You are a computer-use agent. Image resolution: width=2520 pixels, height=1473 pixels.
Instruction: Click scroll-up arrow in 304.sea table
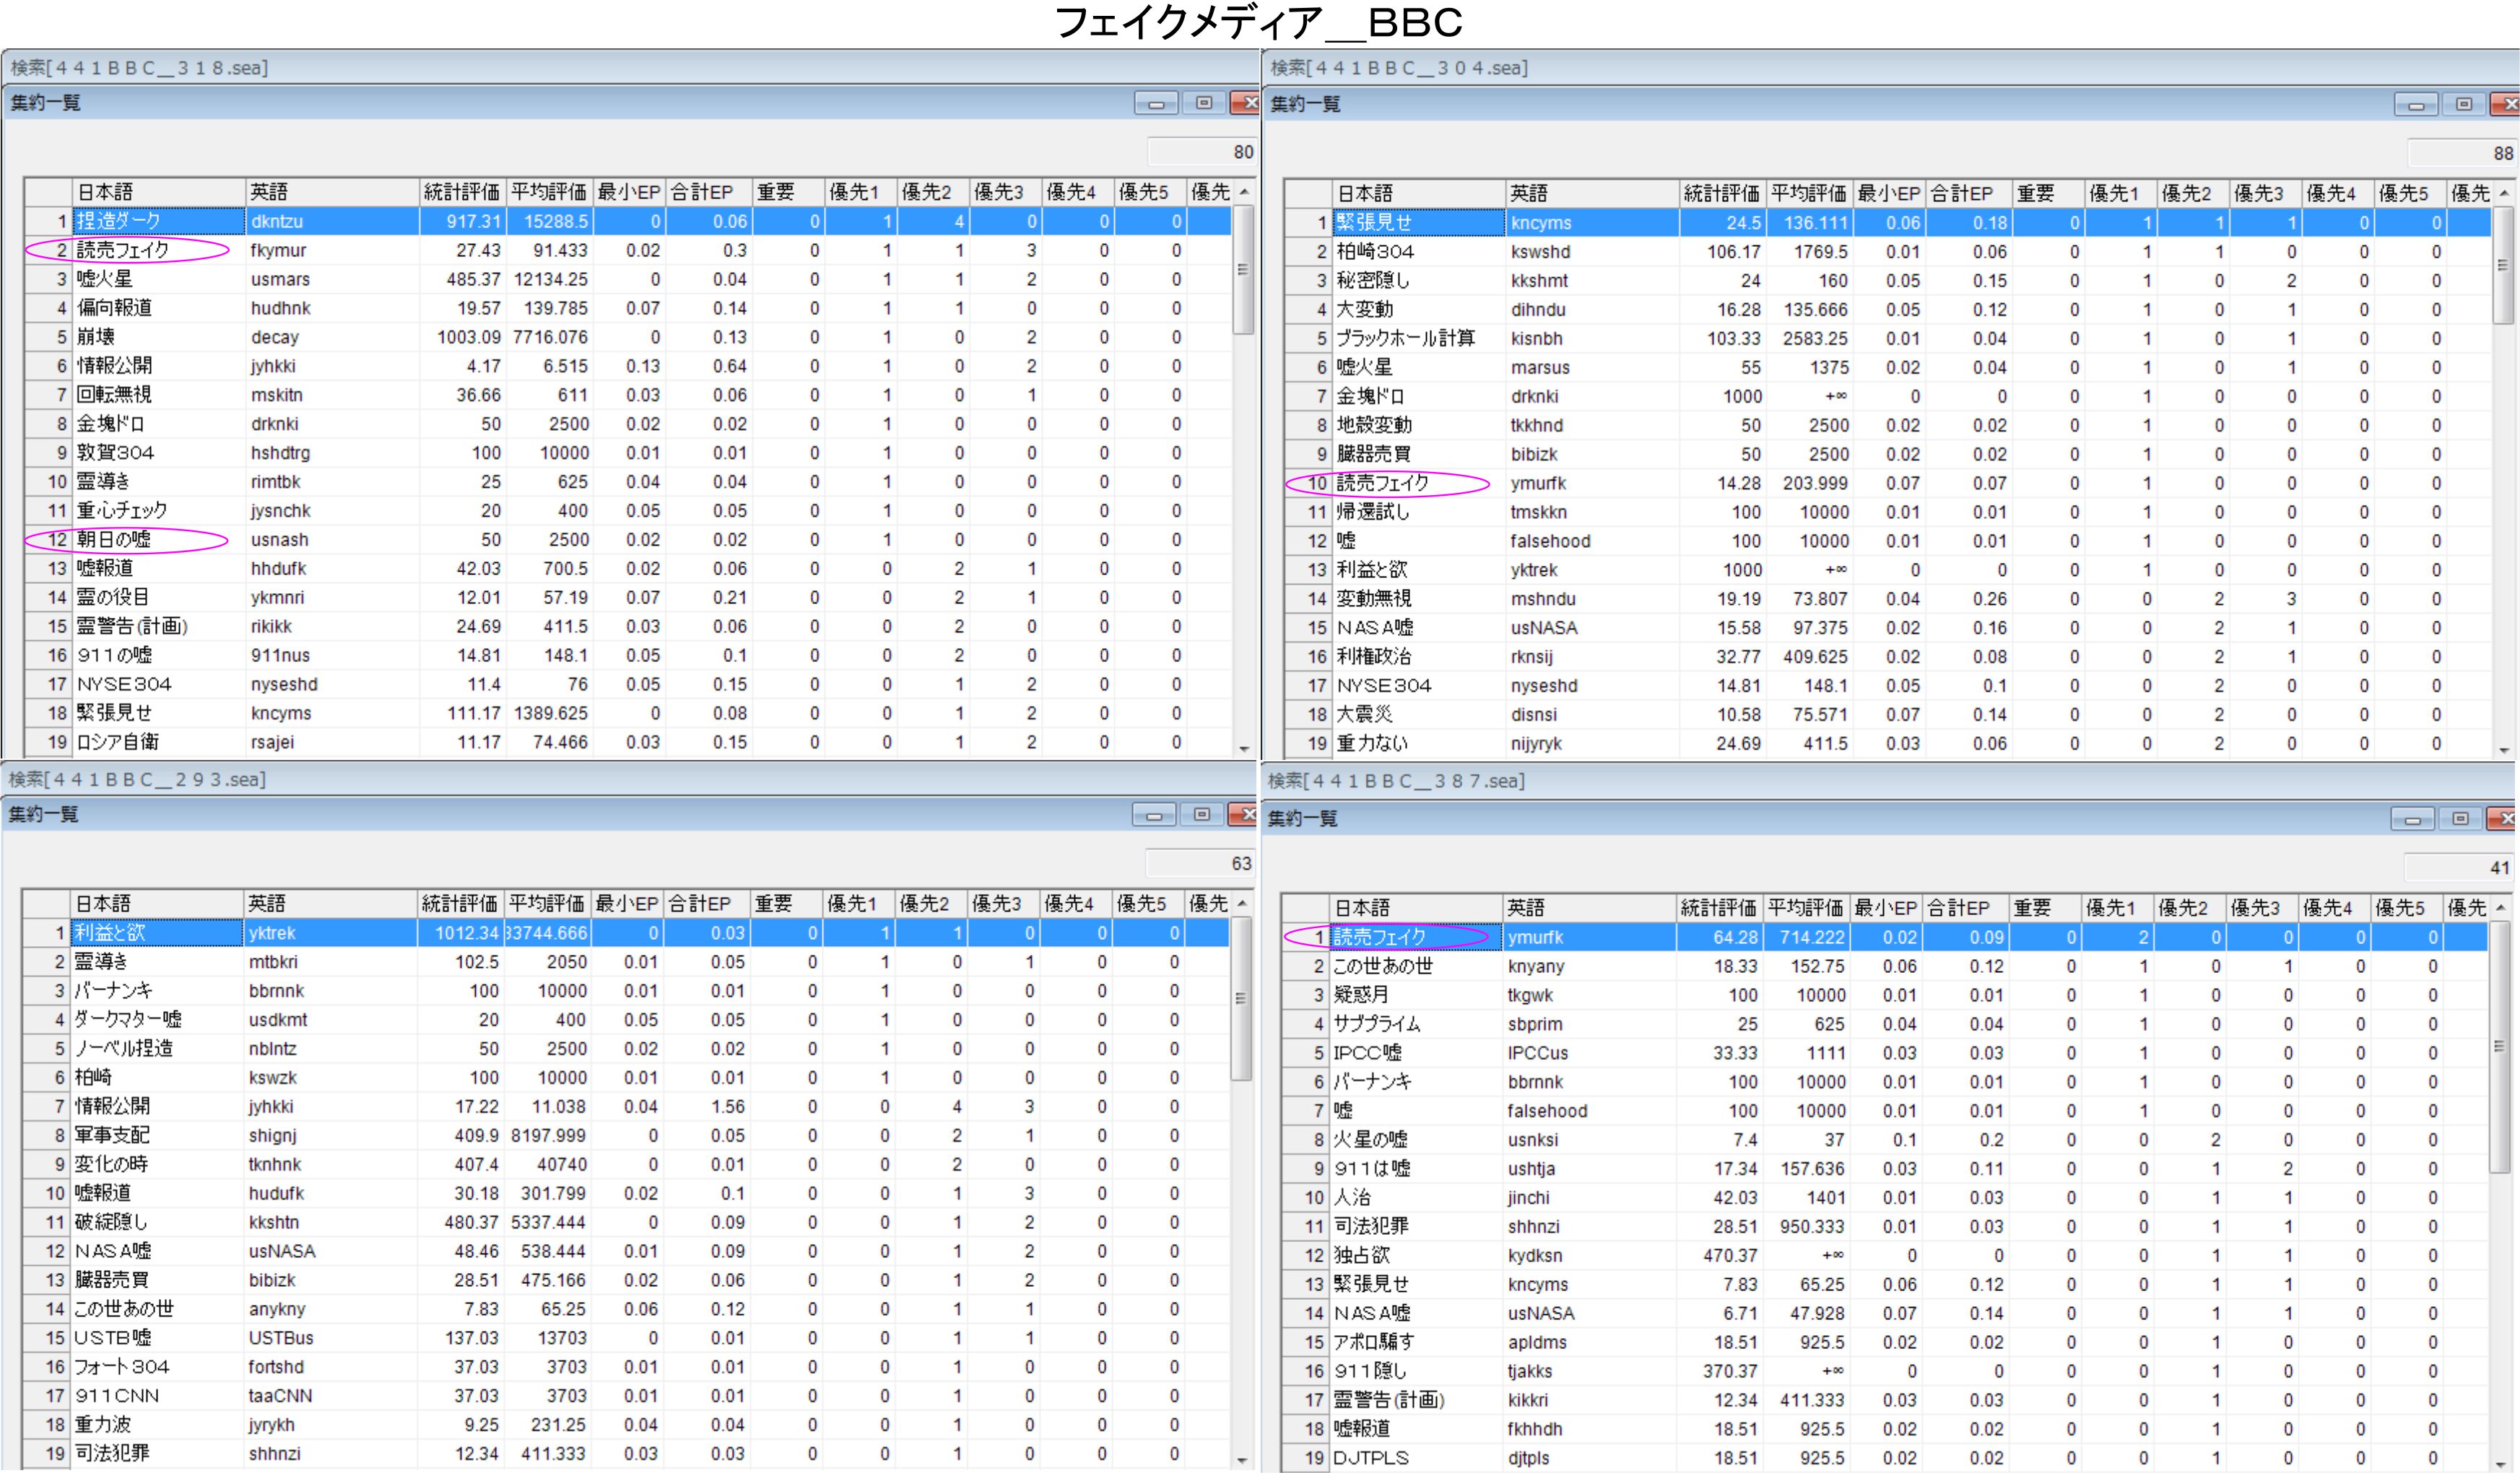[2504, 193]
